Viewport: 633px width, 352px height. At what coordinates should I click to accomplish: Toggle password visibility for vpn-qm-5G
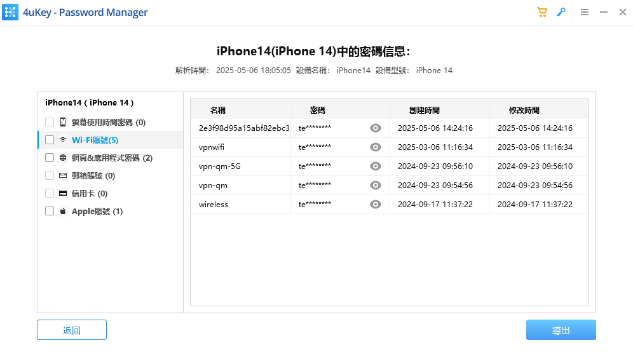[x=376, y=166]
